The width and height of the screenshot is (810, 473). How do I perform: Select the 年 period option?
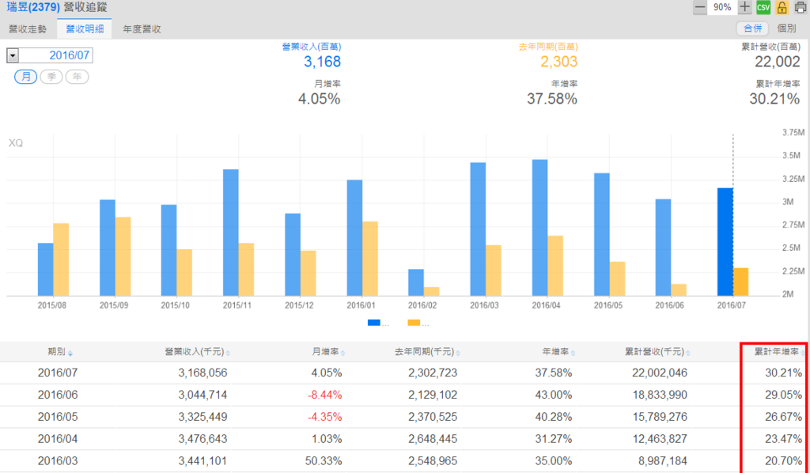point(77,77)
